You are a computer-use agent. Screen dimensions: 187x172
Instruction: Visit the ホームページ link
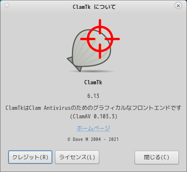(x=93, y=128)
